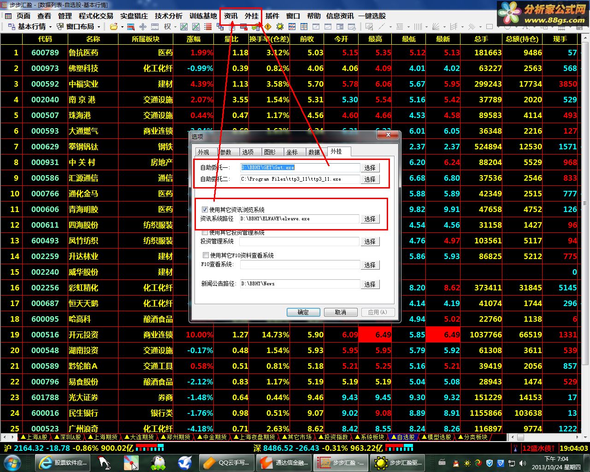The image size is (590, 472).
Task: Select the 投资指数 bottom tab
Action: (333, 437)
